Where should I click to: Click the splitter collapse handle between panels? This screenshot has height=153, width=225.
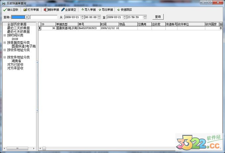(x=37, y=86)
